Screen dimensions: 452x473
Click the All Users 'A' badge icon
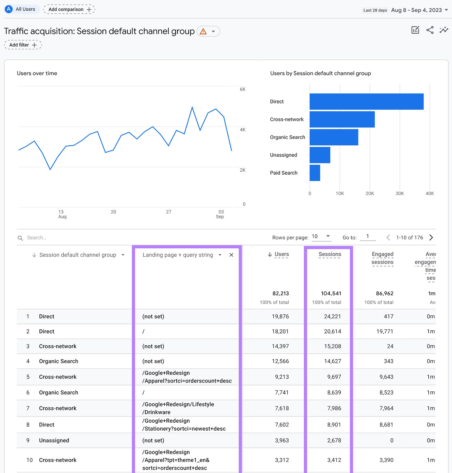coord(9,9)
